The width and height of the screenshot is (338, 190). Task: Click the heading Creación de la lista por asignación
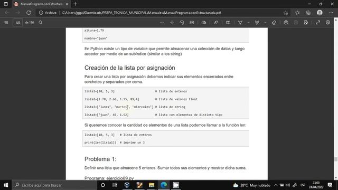pyautogui.click(x=130, y=68)
